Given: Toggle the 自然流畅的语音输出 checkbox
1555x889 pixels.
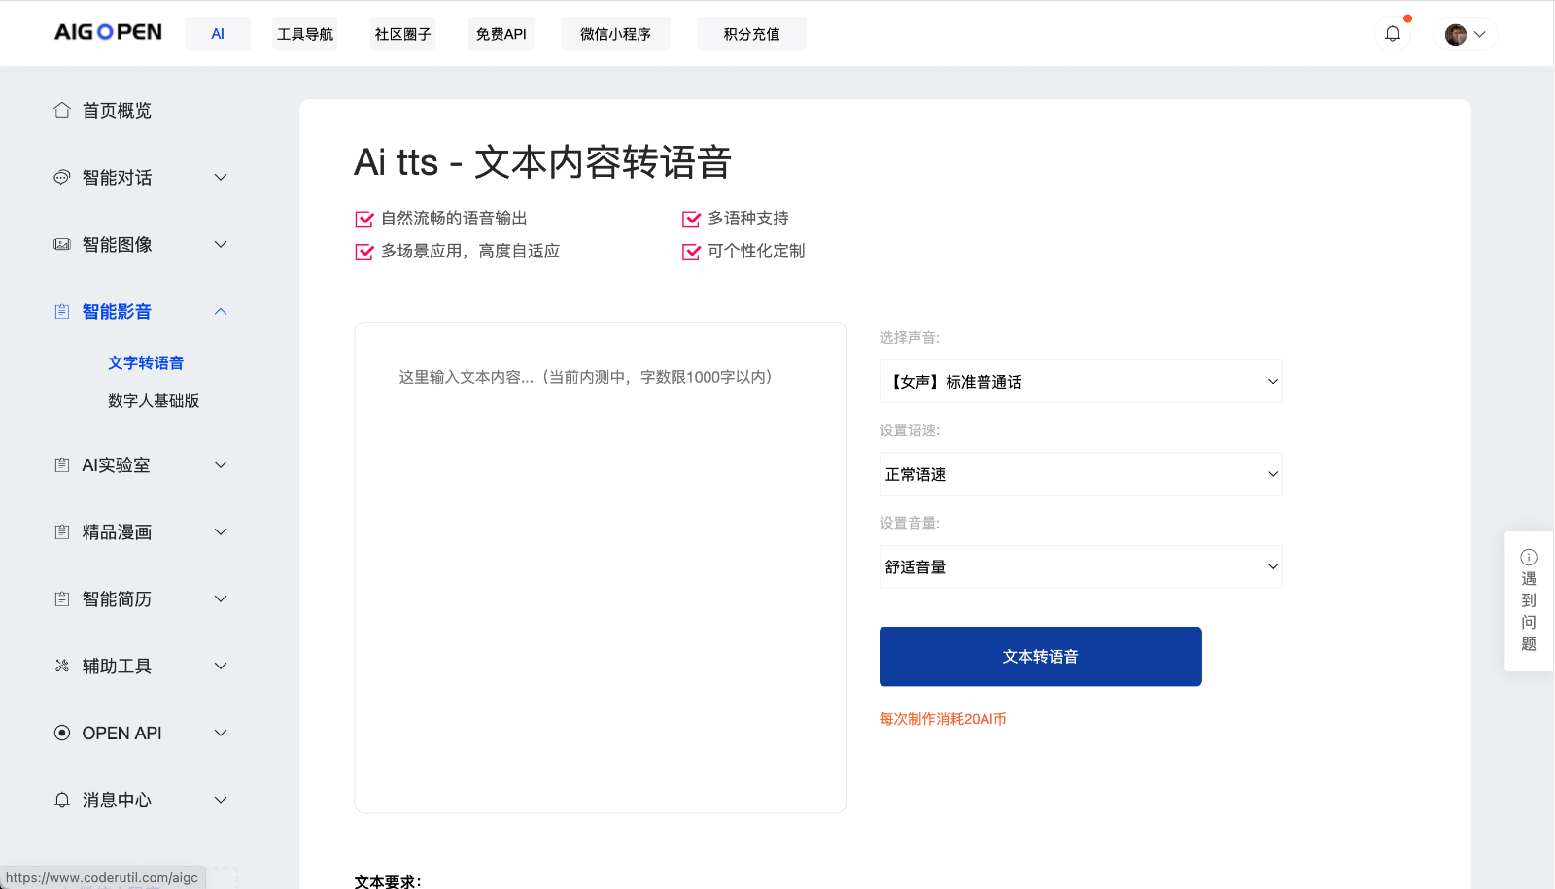Looking at the screenshot, I should point(364,218).
